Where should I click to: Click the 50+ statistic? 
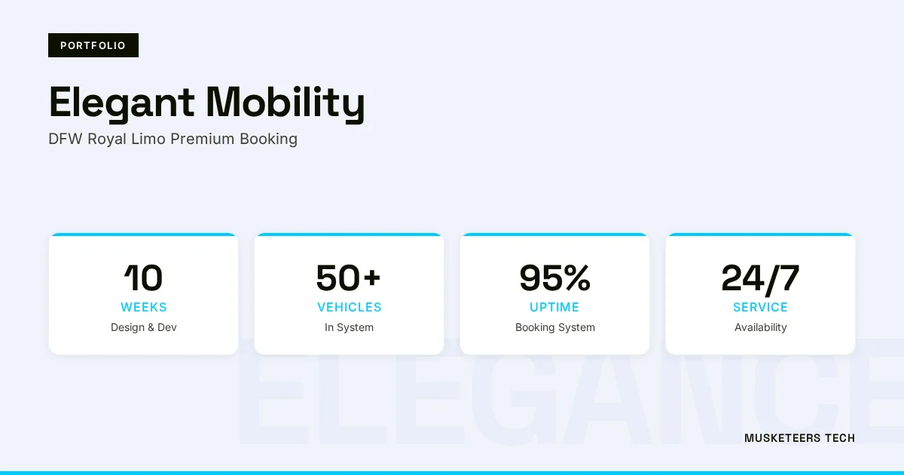click(x=349, y=278)
